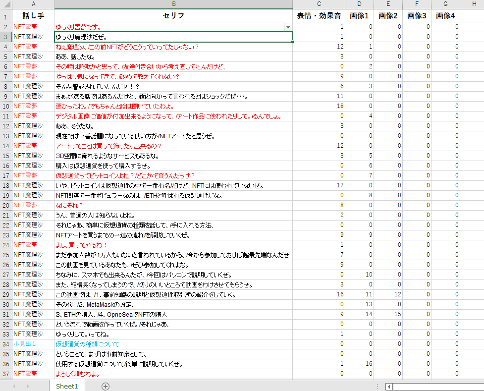Click the horizontal scrollbar left arrow

pyautogui.click(x=389, y=387)
